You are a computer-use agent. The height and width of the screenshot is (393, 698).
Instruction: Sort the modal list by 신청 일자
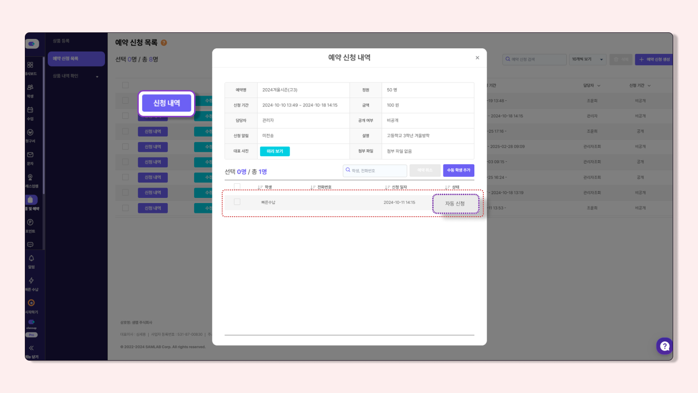pyautogui.click(x=396, y=187)
